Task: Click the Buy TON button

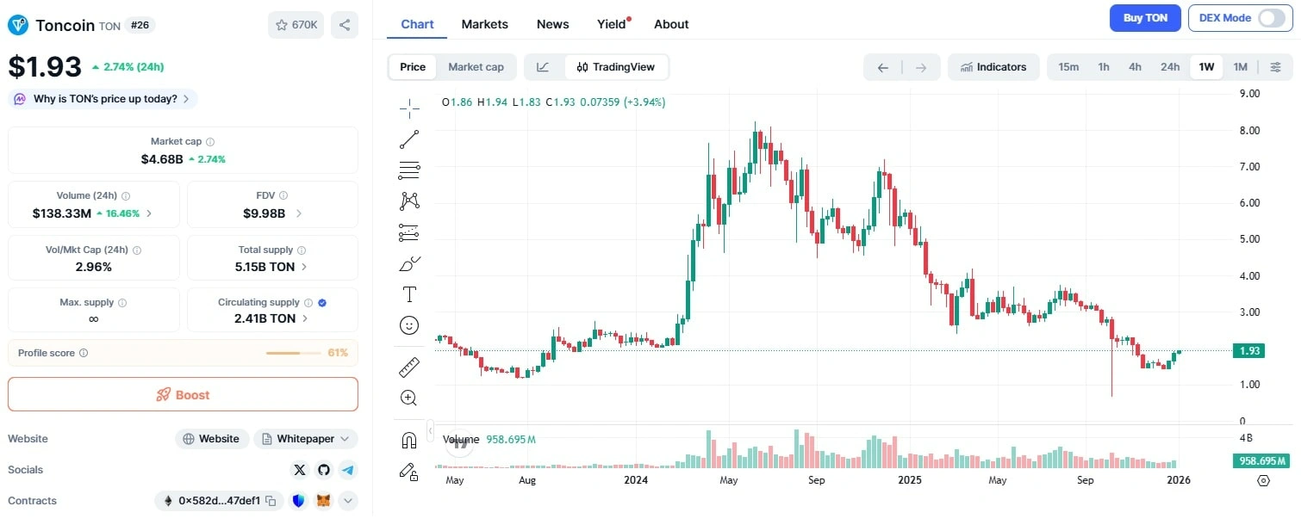Action: (1145, 18)
